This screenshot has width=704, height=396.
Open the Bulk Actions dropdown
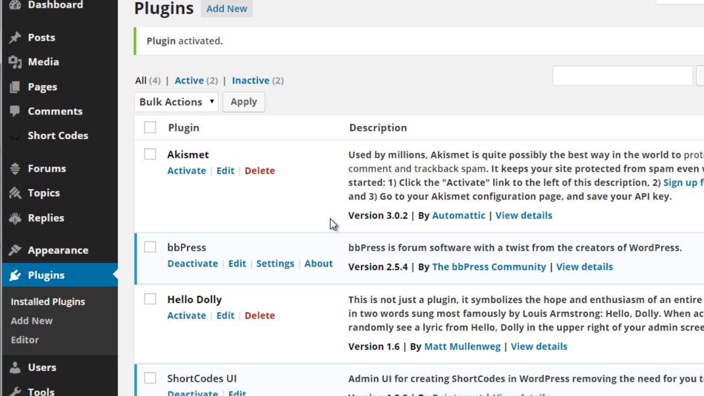tap(176, 102)
